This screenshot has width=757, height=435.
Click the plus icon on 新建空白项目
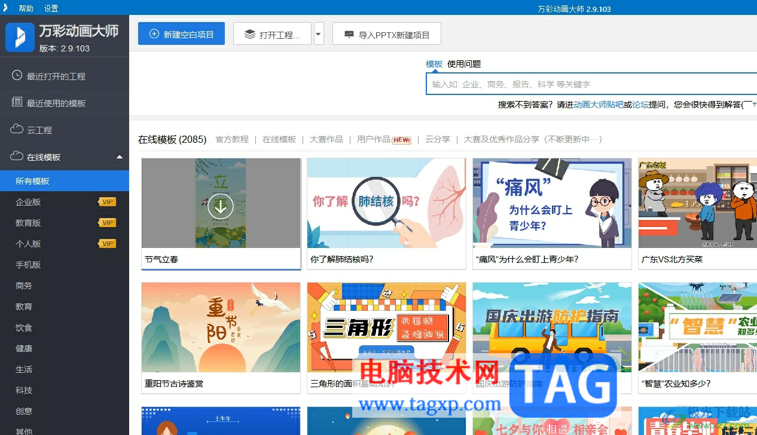pyautogui.click(x=154, y=35)
